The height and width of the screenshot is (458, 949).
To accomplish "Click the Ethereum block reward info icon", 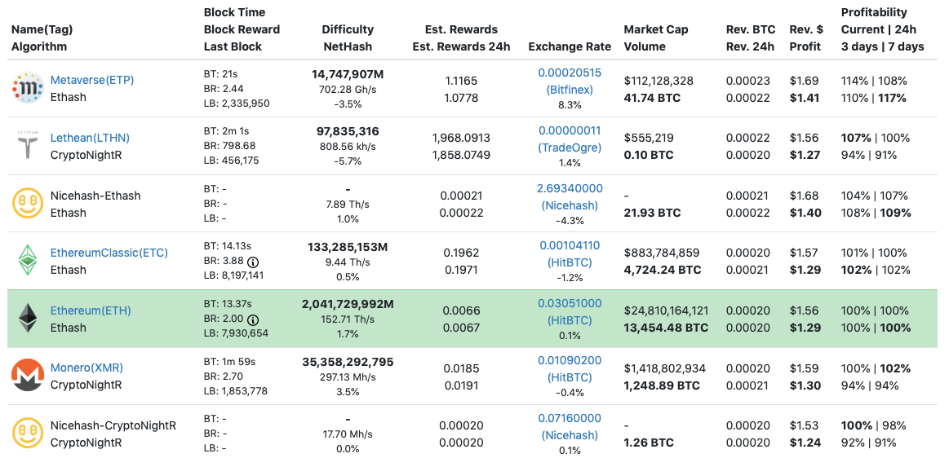I will tap(253, 319).
